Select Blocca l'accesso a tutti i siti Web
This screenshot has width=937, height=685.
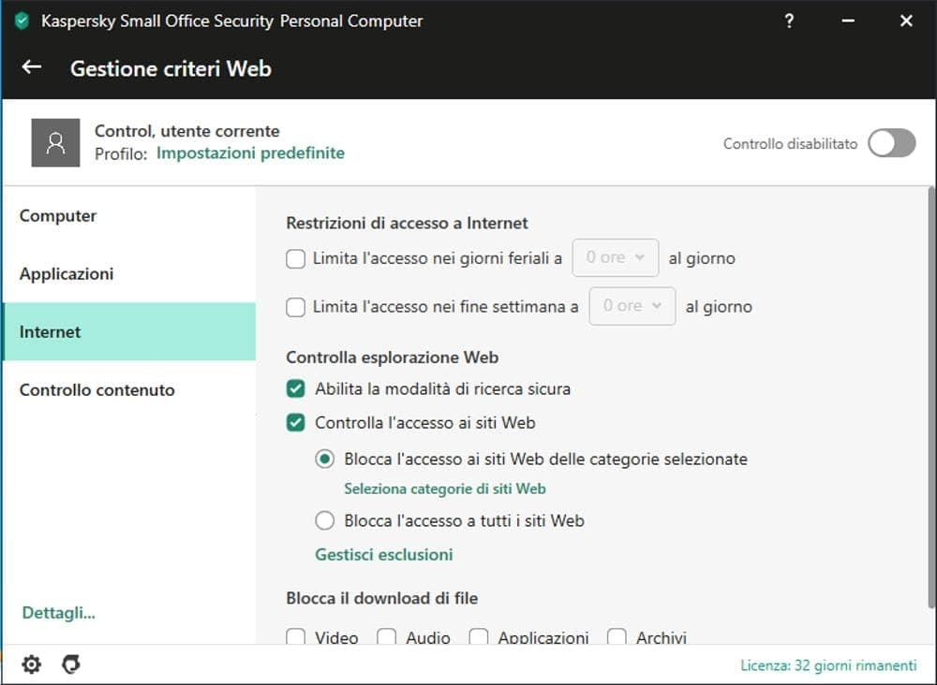[324, 520]
